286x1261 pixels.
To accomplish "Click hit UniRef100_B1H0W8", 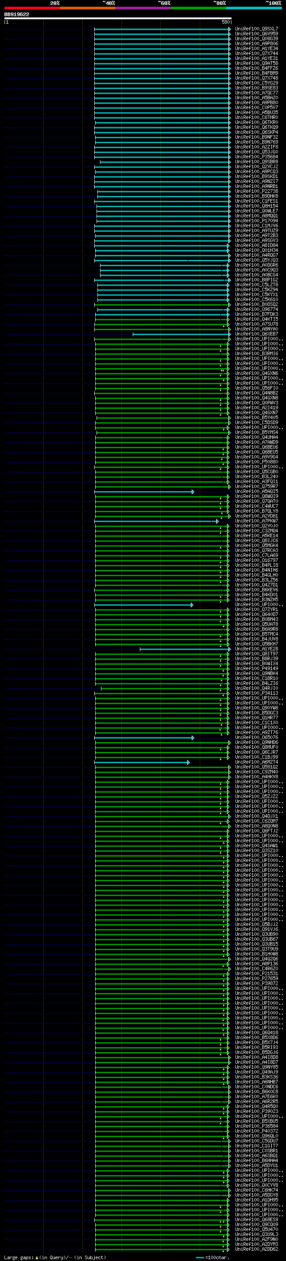I will pos(256,954).
